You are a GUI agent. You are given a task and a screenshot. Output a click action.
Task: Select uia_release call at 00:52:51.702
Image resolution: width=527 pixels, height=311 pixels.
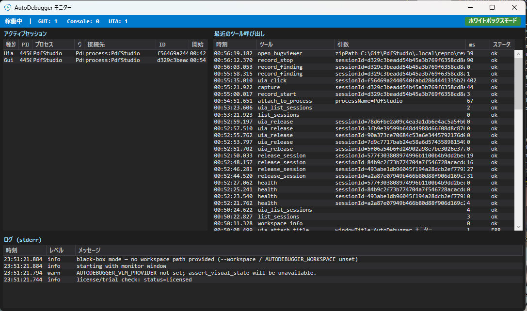click(x=364, y=149)
